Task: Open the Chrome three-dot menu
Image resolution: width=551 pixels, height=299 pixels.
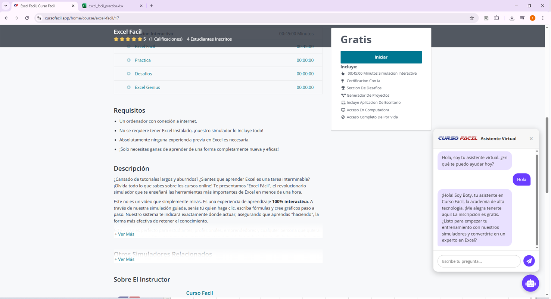Action: coord(543,18)
